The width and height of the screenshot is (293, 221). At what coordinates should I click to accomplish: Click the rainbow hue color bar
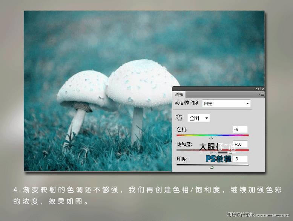click(x=213, y=136)
